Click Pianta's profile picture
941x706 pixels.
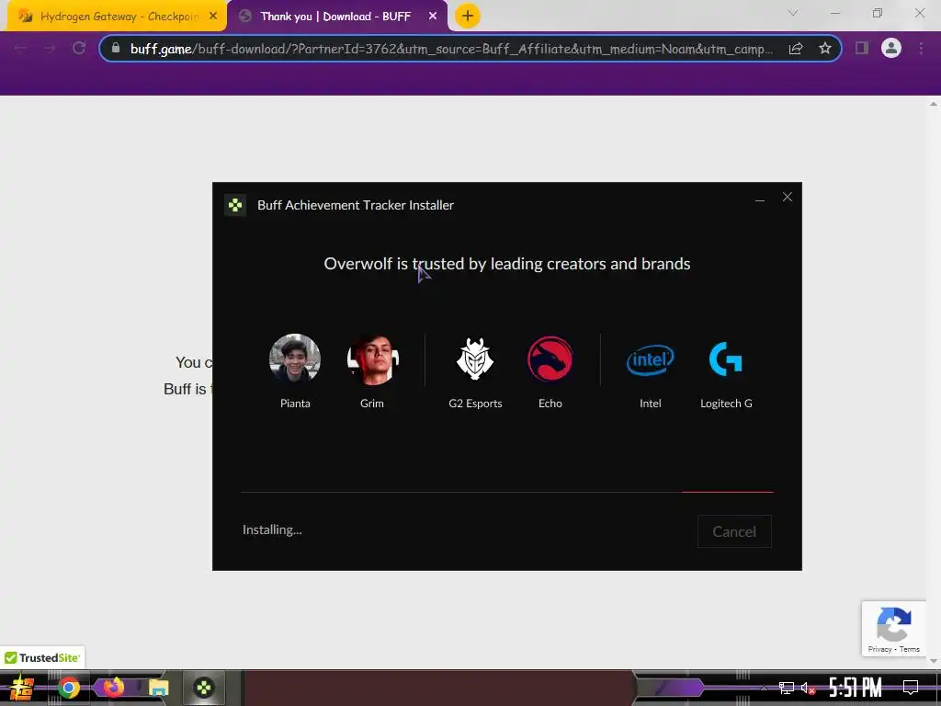tap(295, 359)
